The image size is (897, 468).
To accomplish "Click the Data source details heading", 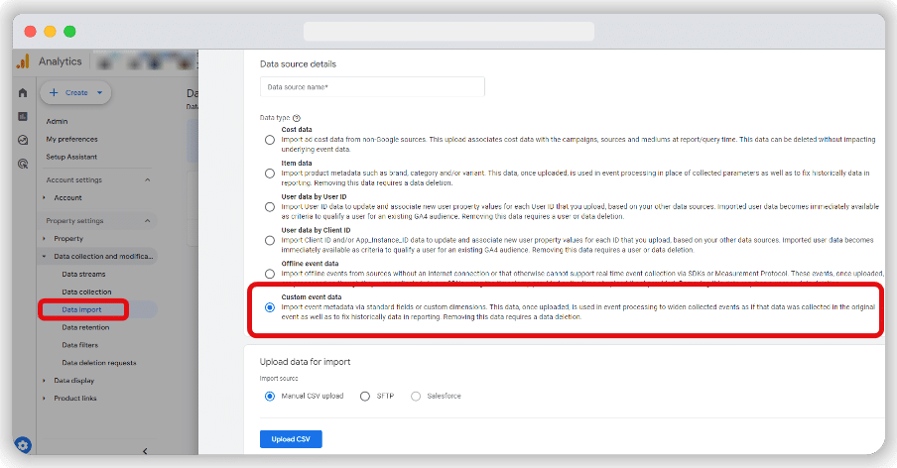I will pos(298,64).
